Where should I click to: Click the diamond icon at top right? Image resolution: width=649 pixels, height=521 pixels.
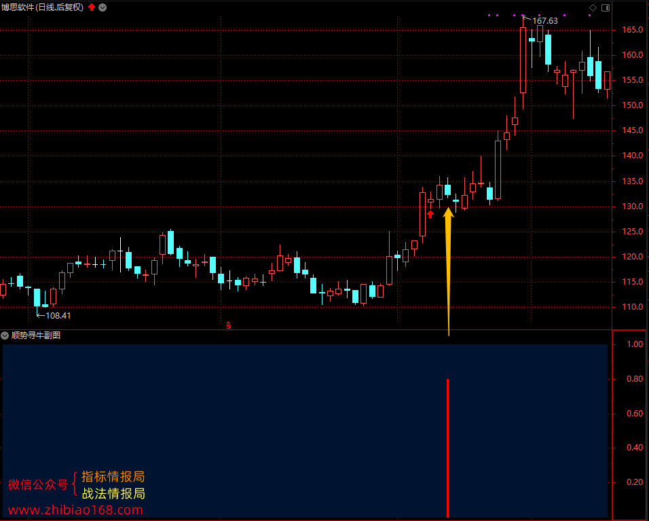click(593, 7)
